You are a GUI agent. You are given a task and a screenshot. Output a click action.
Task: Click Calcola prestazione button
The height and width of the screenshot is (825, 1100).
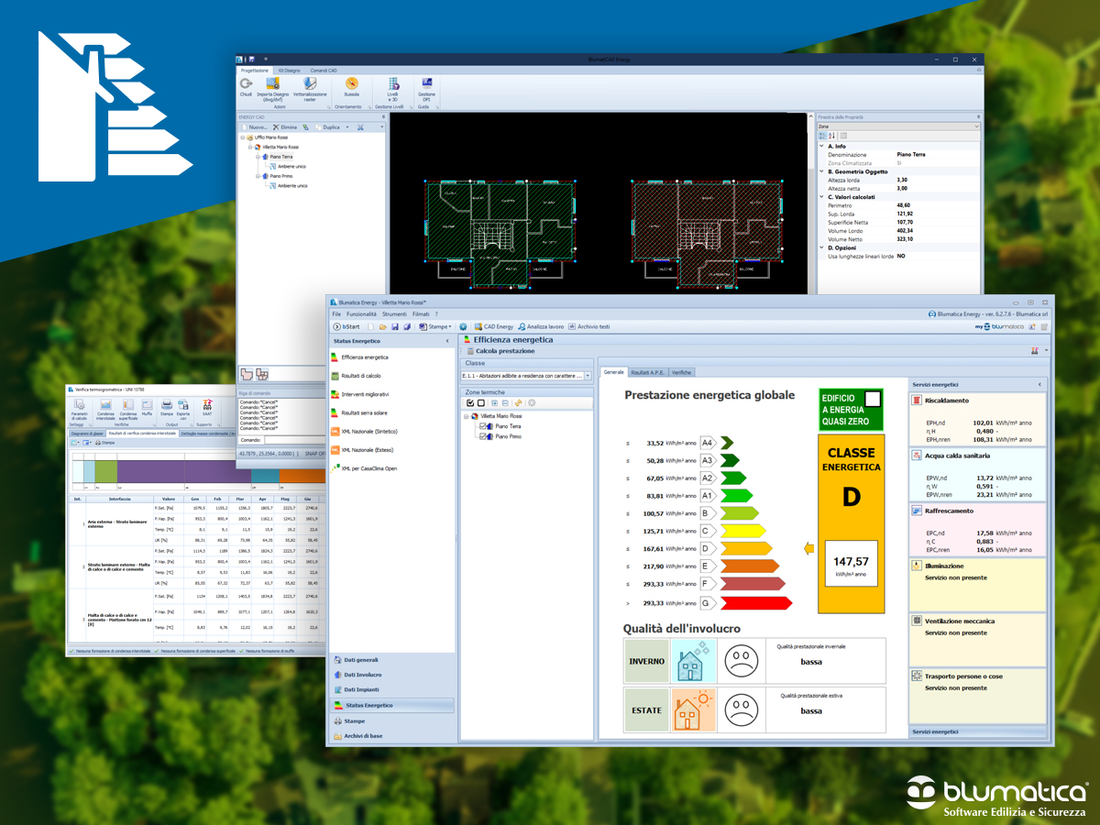[x=500, y=351]
